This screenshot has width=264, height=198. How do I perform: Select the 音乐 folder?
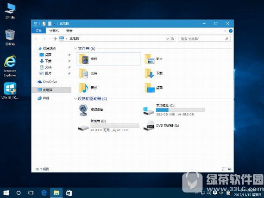point(88,88)
